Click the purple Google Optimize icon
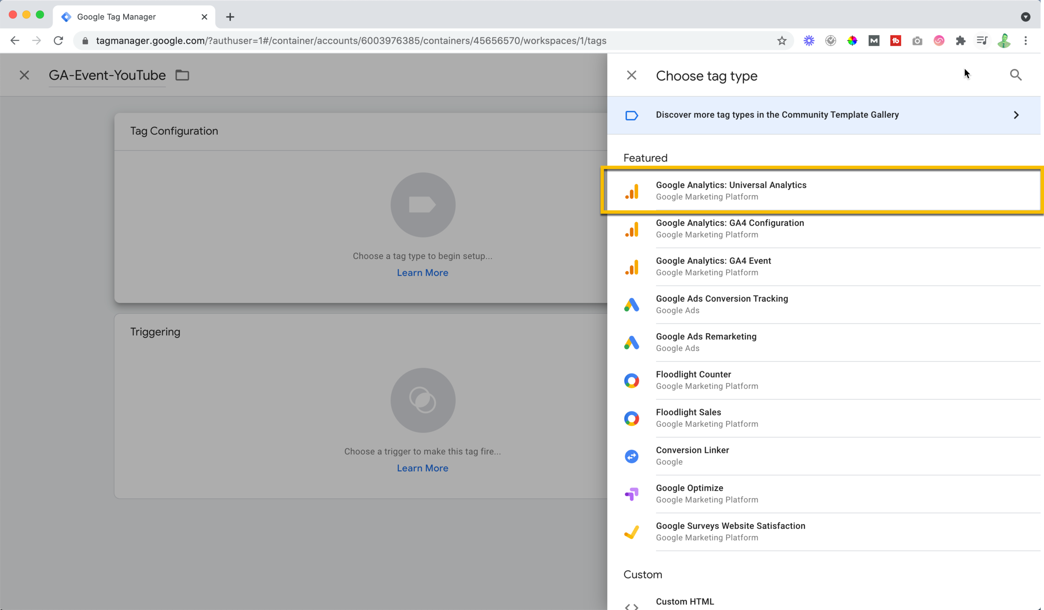 click(631, 494)
